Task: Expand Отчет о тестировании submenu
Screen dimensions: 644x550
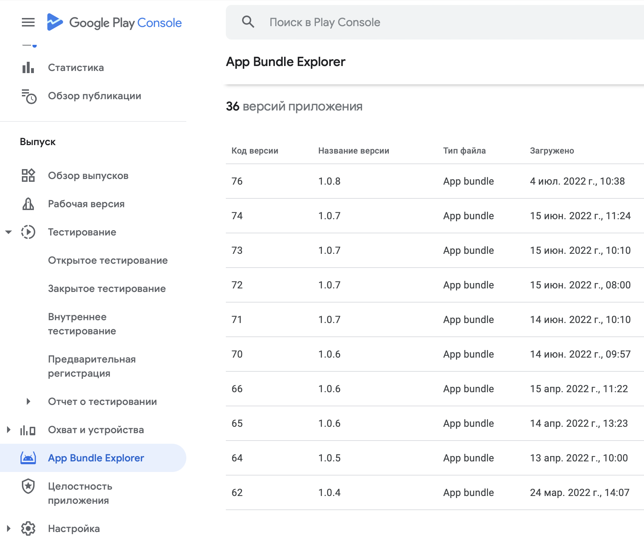Action: [x=29, y=401]
